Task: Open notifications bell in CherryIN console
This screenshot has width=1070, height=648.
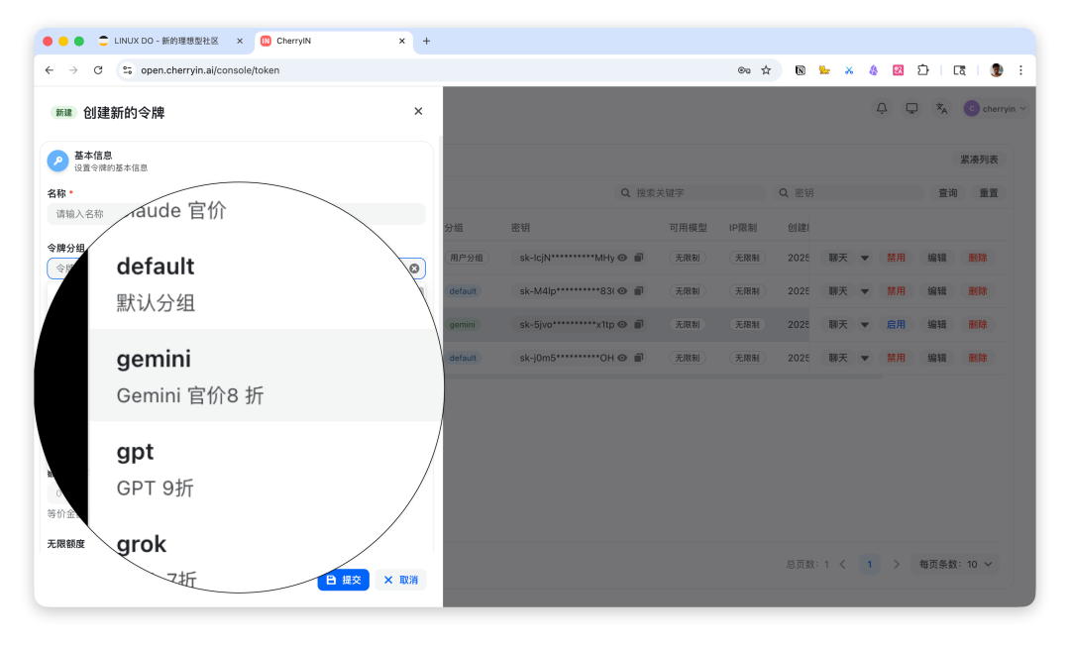Action: [x=882, y=108]
